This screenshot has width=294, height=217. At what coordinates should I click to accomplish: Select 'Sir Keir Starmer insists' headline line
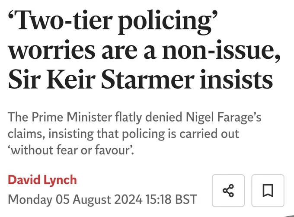coord(140,79)
